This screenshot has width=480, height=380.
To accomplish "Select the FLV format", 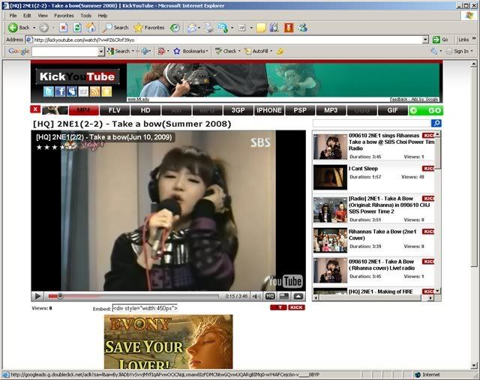I will 115,110.
